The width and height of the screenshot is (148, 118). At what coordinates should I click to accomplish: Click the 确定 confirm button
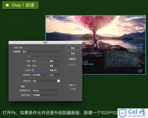73,48
